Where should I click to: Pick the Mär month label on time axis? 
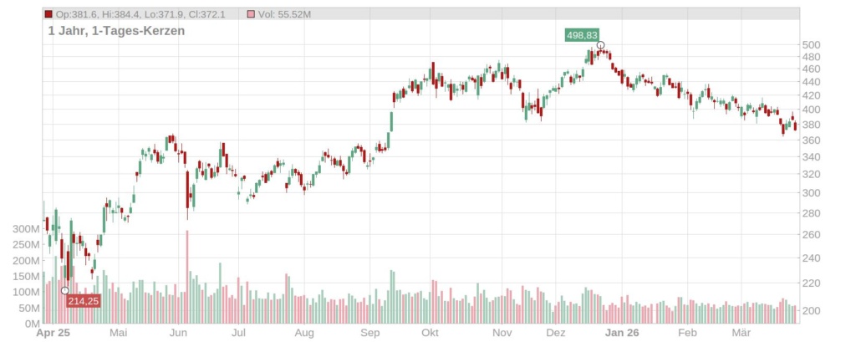pos(741,333)
